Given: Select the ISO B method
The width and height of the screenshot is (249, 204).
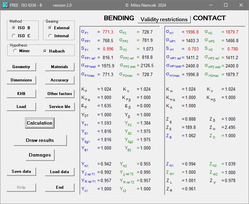Looking at the screenshot, I should pyautogui.click(x=21, y=28).
